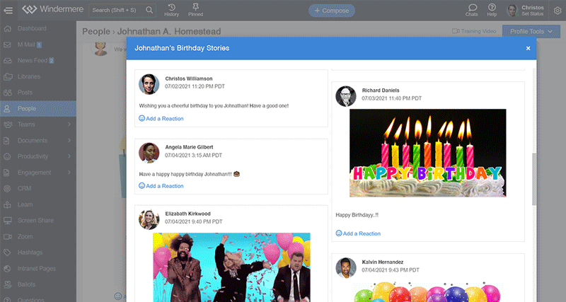
Task: Click Richard Daniels' avatar photo
Action: point(346,96)
